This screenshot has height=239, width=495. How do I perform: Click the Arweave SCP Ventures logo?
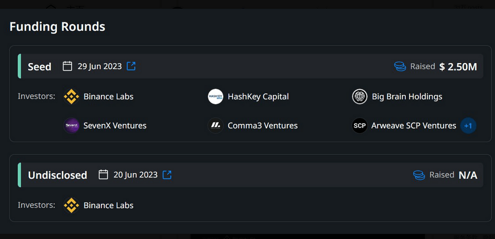point(360,126)
